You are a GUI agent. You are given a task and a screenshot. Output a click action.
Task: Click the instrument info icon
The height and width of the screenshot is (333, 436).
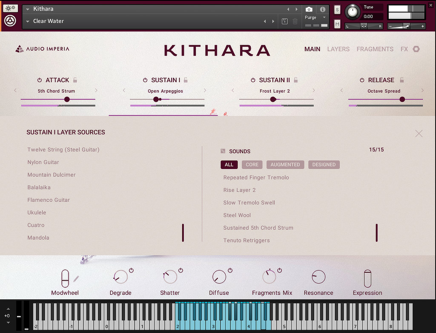323,9
